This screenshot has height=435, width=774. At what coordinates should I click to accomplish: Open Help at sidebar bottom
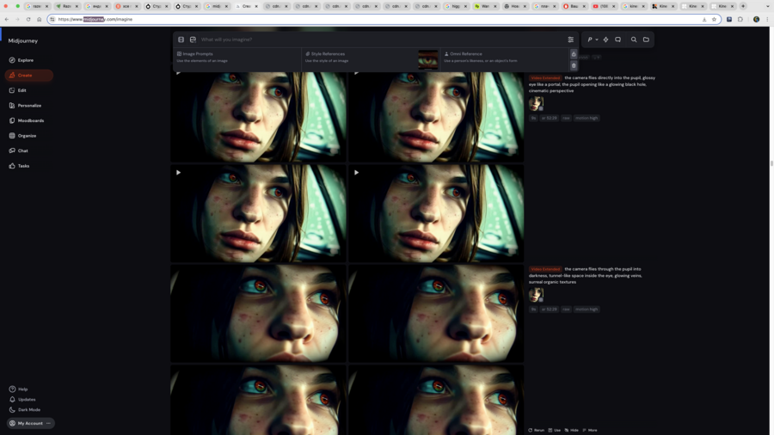19,389
